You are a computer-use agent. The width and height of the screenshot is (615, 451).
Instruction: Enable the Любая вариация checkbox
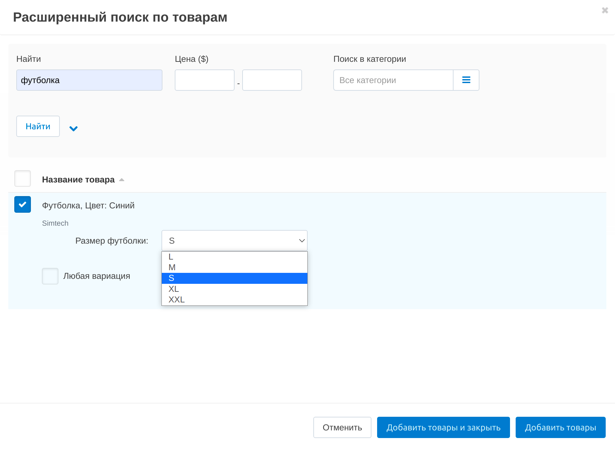(x=50, y=276)
